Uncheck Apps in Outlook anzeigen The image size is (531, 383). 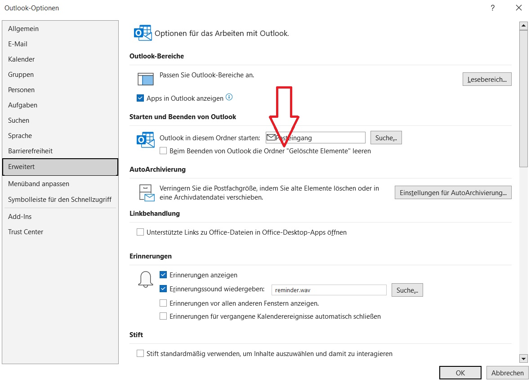(x=140, y=98)
